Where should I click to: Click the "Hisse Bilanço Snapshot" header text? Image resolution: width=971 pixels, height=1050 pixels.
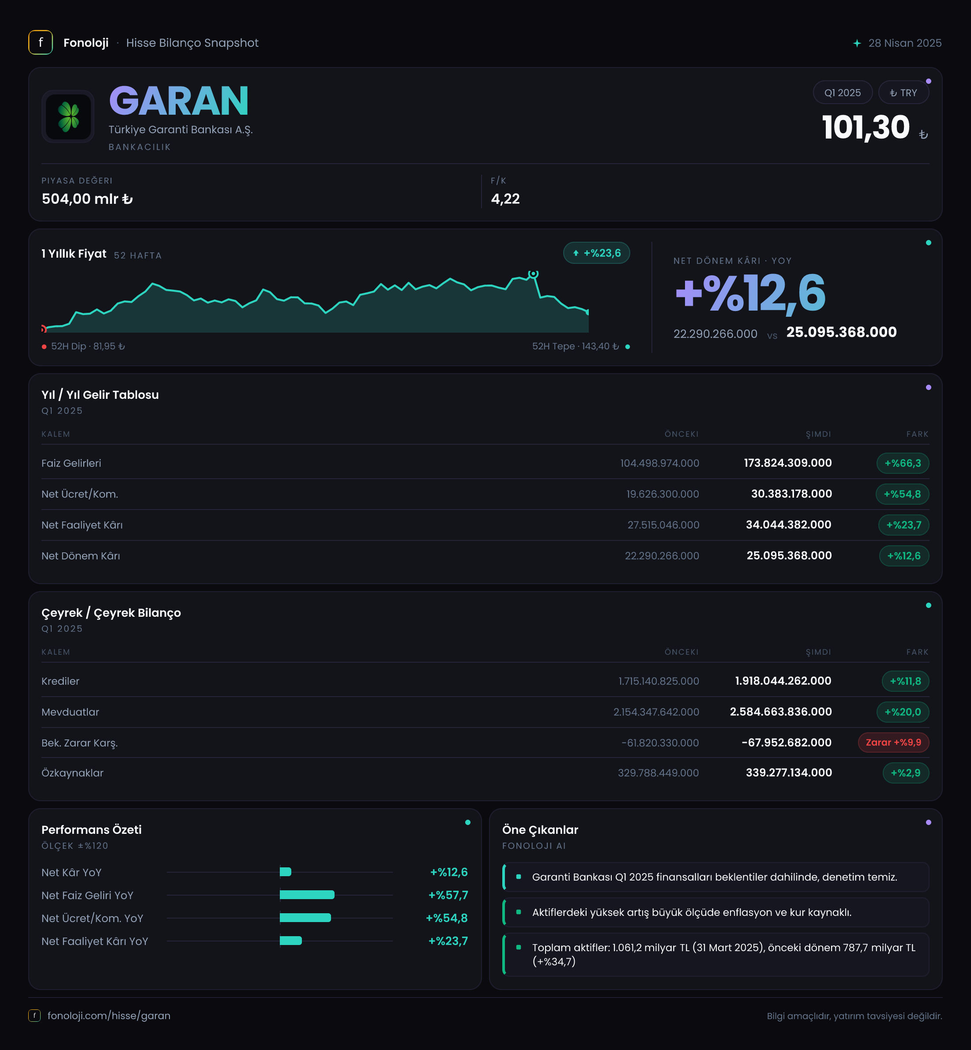(x=192, y=43)
